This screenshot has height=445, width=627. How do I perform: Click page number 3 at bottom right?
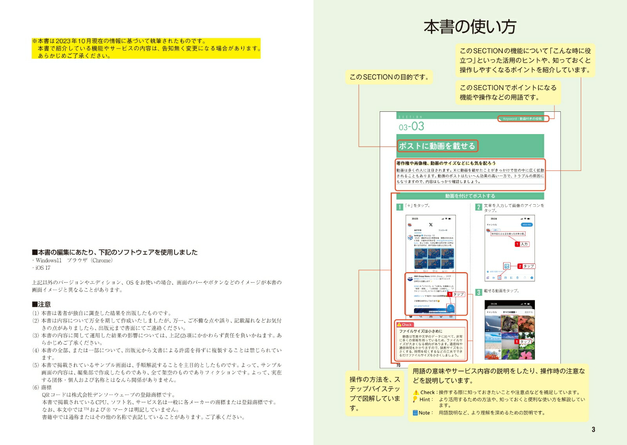click(x=593, y=430)
